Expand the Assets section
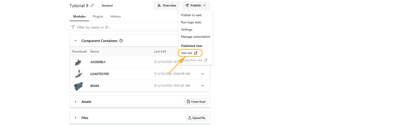The height and width of the screenshot is (126, 404). pyautogui.click(x=75, y=102)
